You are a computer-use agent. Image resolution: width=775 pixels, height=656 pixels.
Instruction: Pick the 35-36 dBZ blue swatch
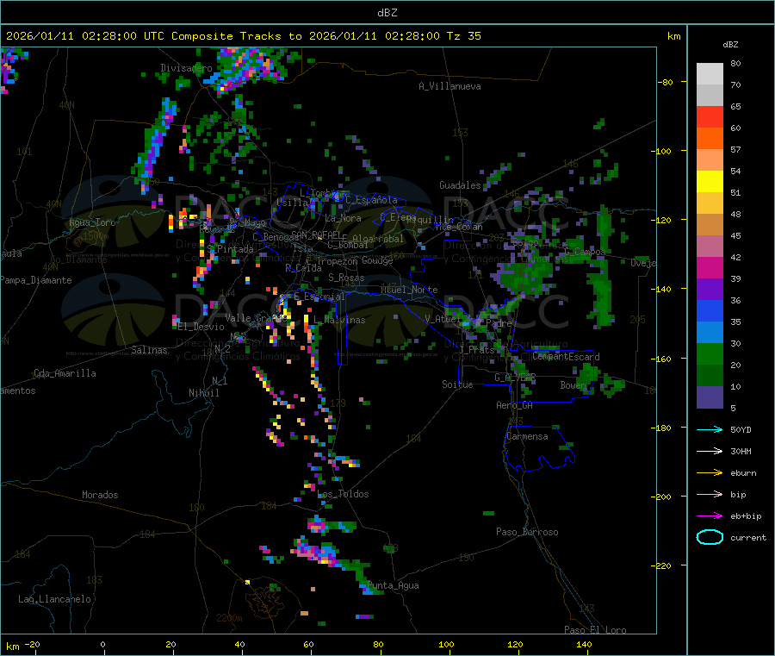coord(710,310)
